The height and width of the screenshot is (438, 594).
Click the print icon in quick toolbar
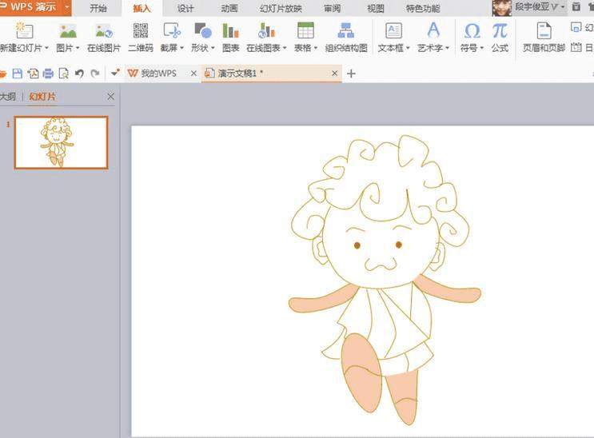click(x=48, y=74)
